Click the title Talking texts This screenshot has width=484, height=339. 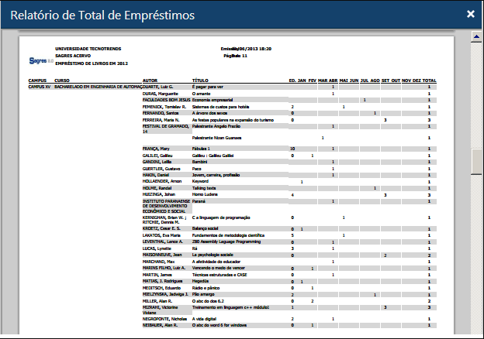(x=205, y=188)
